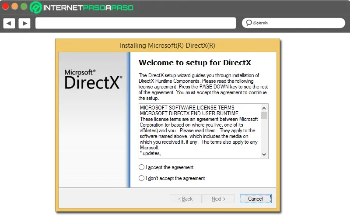Click the browser forward arrow button
Screen dimensions: 350x219
24,23
